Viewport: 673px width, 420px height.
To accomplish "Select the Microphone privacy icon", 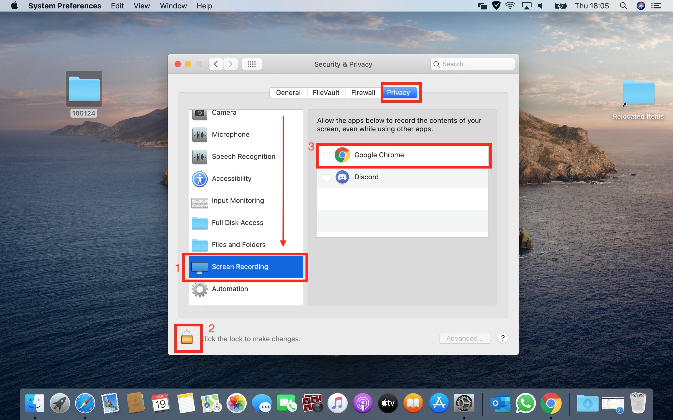I will (x=200, y=134).
